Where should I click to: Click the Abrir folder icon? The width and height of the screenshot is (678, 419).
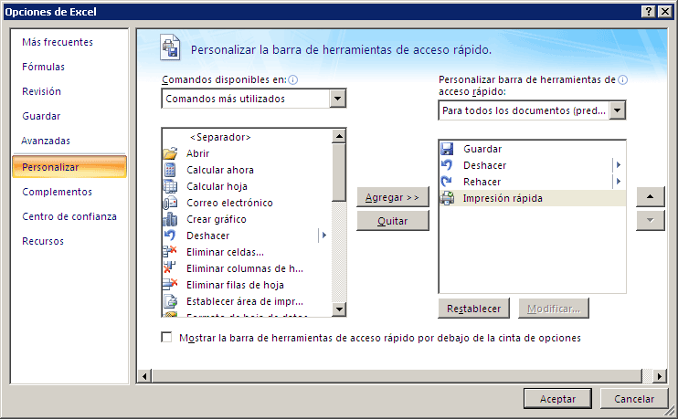click(x=170, y=153)
